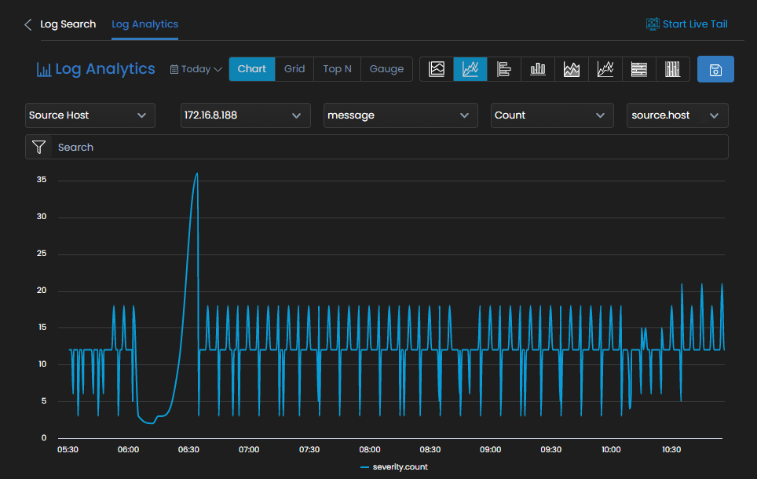Switch to Gauge view
This screenshot has width=757, height=479.
[x=386, y=69]
